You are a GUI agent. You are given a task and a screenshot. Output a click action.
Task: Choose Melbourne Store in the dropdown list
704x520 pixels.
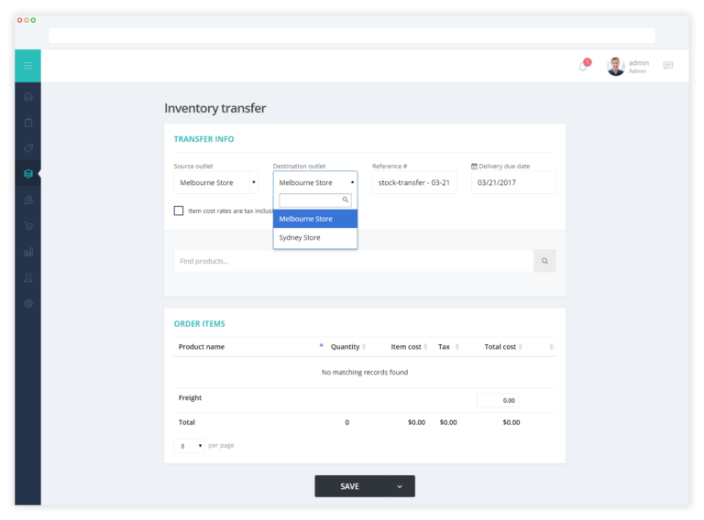point(315,219)
